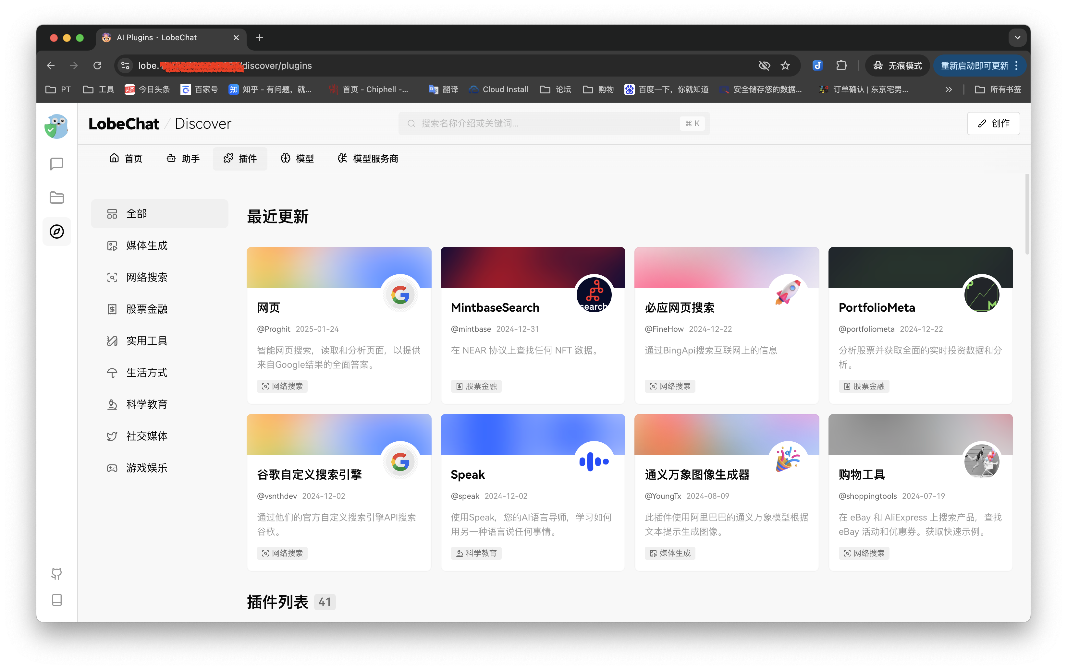Click the 无痕模式 incognito indicator

(897, 66)
